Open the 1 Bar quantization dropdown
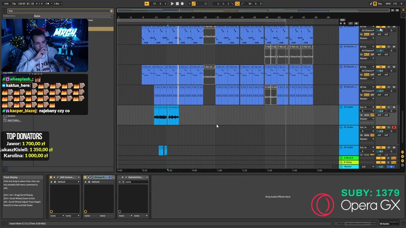Viewport: 406px width, 228px height. 58,3
